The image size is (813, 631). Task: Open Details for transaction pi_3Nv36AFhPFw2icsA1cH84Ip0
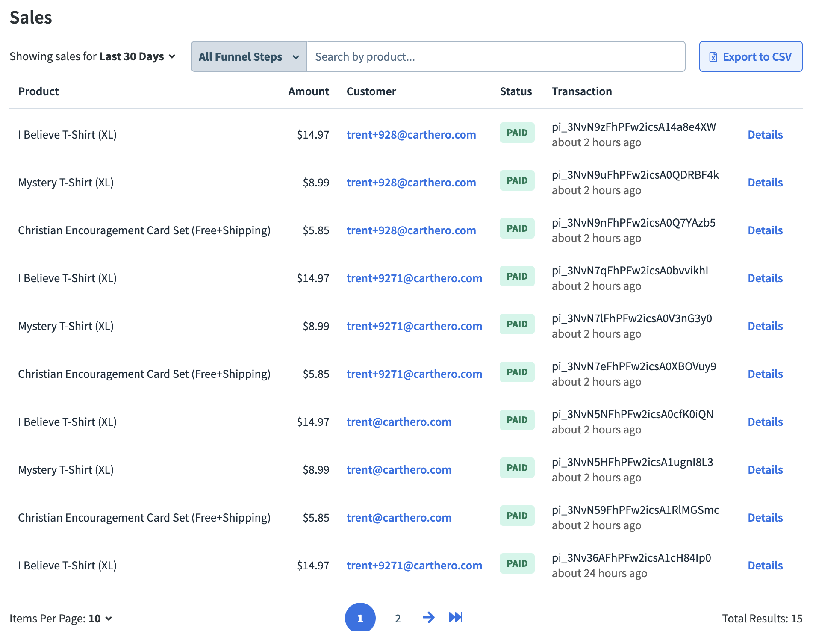tap(765, 566)
